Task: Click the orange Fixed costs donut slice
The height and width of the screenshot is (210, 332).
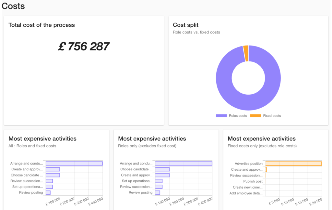Action: pos(246,53)
